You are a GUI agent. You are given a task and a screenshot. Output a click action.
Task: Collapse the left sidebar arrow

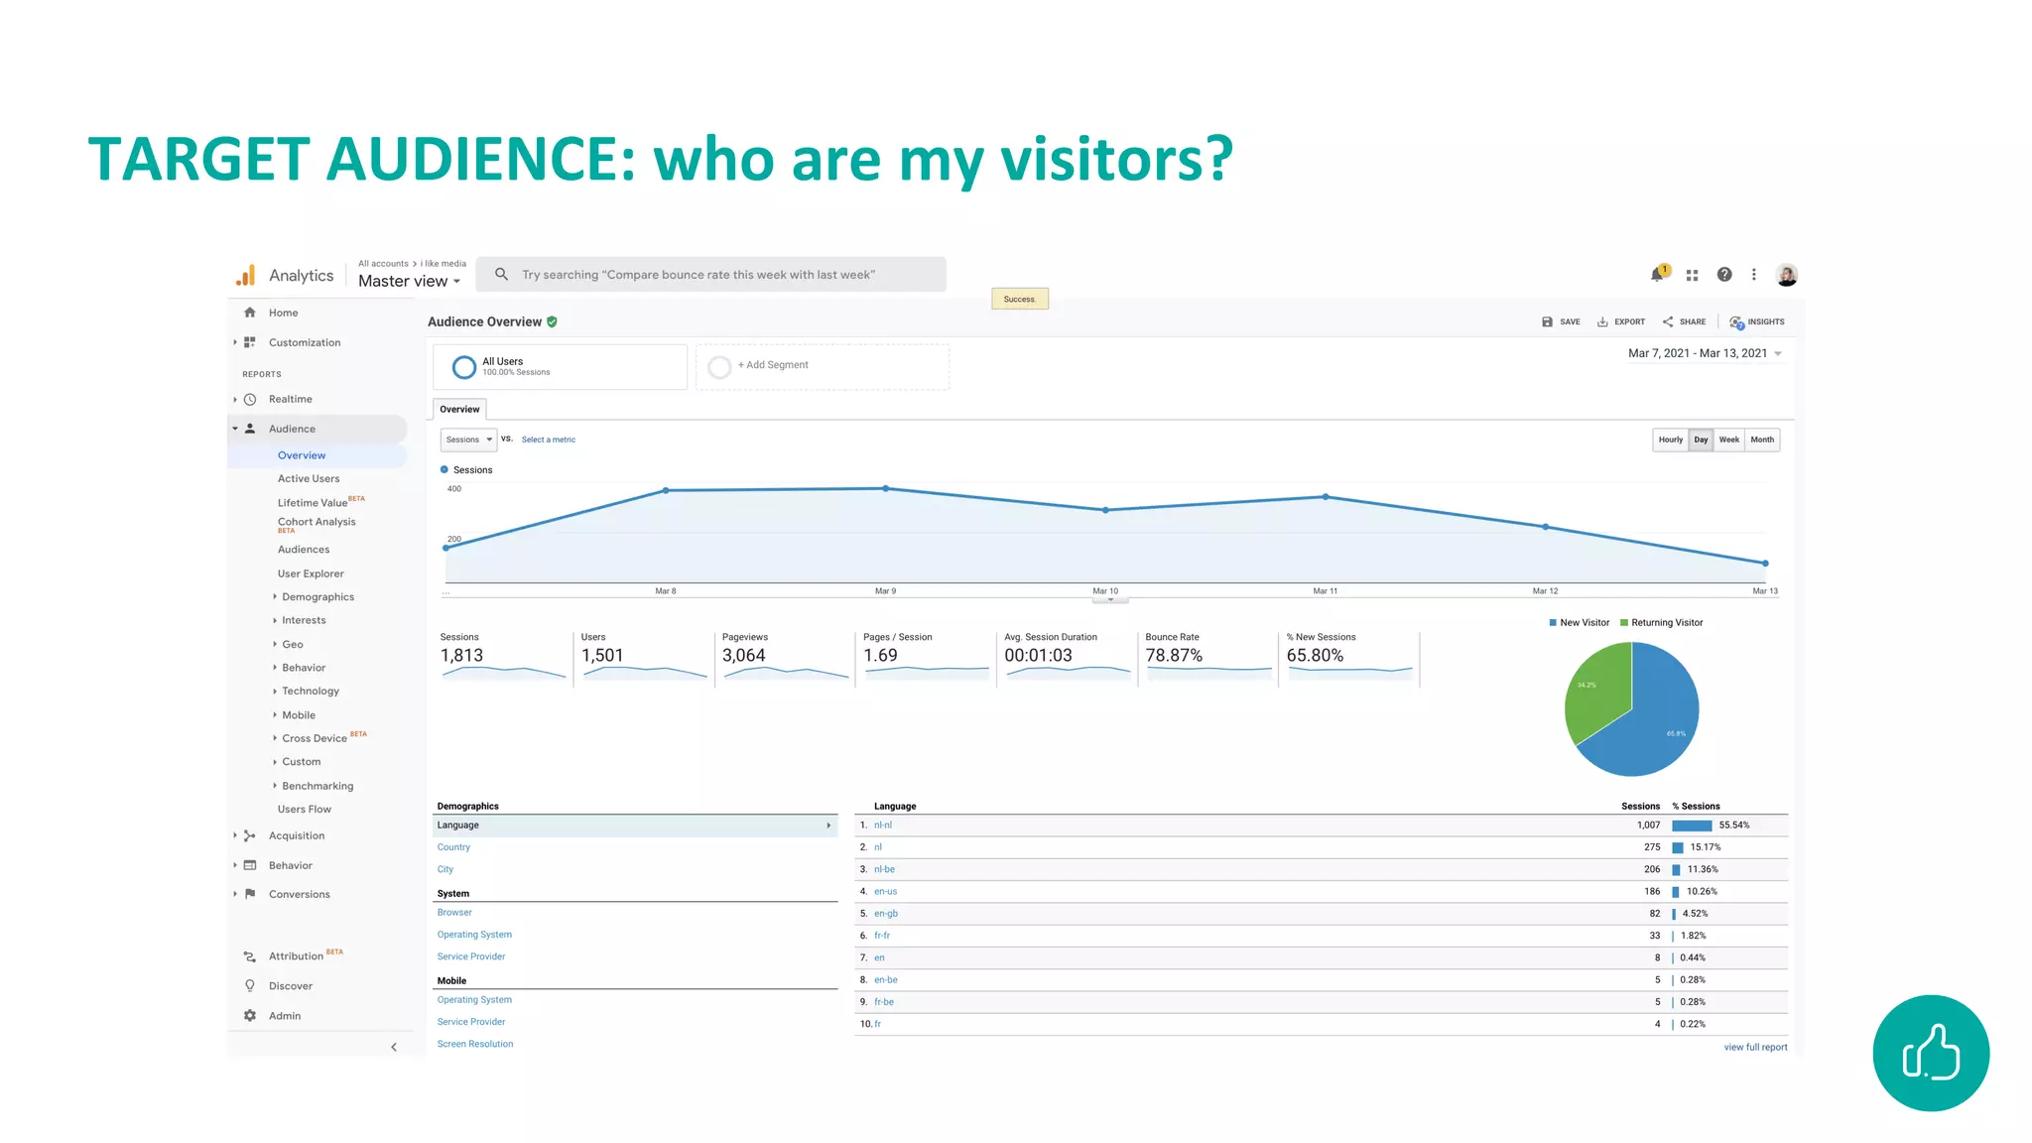pyautogui.click(x=394, y=1047)
